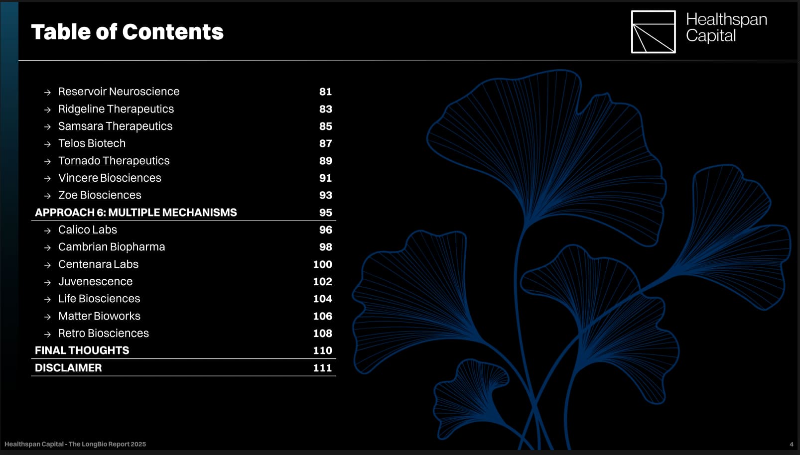The image size is (800, 455).
Task: Click the Table of Contents title
Action: click(128, 32)
